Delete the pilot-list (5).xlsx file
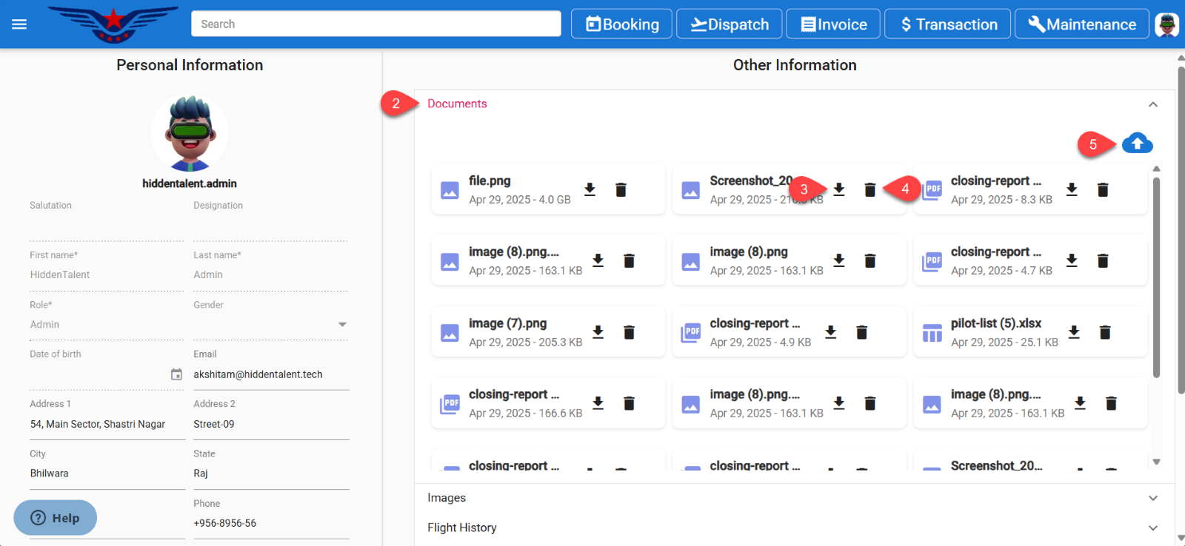Screen dimensions: 1185x546 (1104, 333)
